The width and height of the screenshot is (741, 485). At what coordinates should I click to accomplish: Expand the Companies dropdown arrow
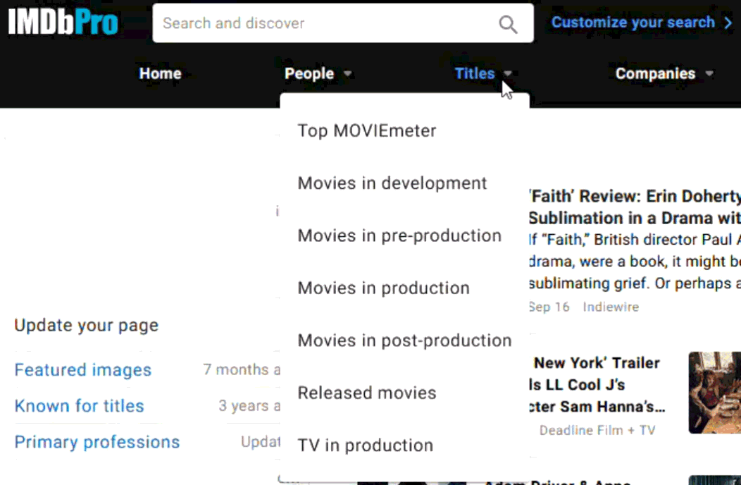tap(709, 73)
